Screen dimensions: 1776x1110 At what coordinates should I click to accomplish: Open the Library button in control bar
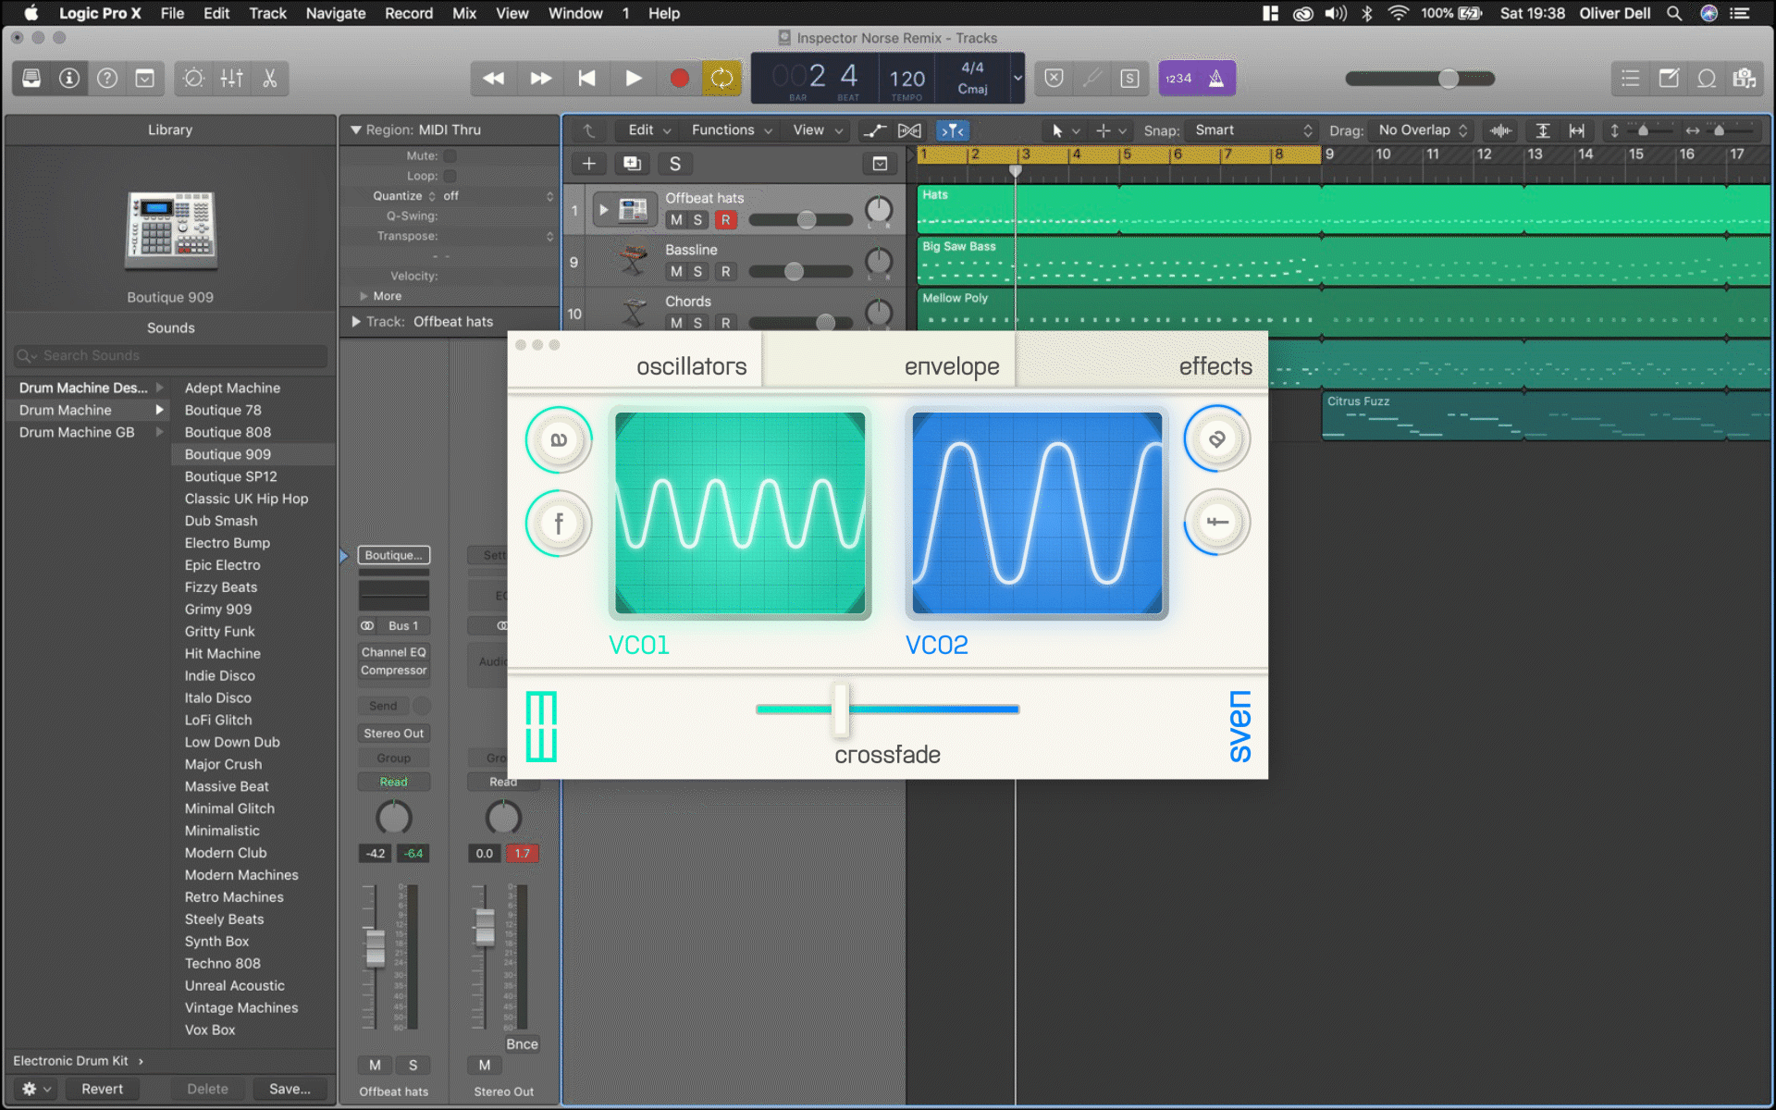click(x=31, y=79)
